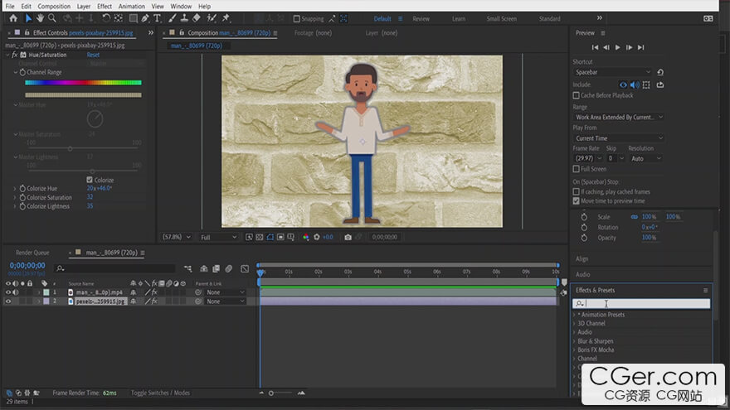Toggle video inclusion eye in Preview panel
Viewport: 730px width, 410px height.
tap(623, 84)
